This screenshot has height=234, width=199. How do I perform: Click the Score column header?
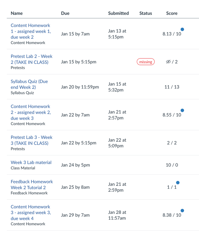point(172,13)
